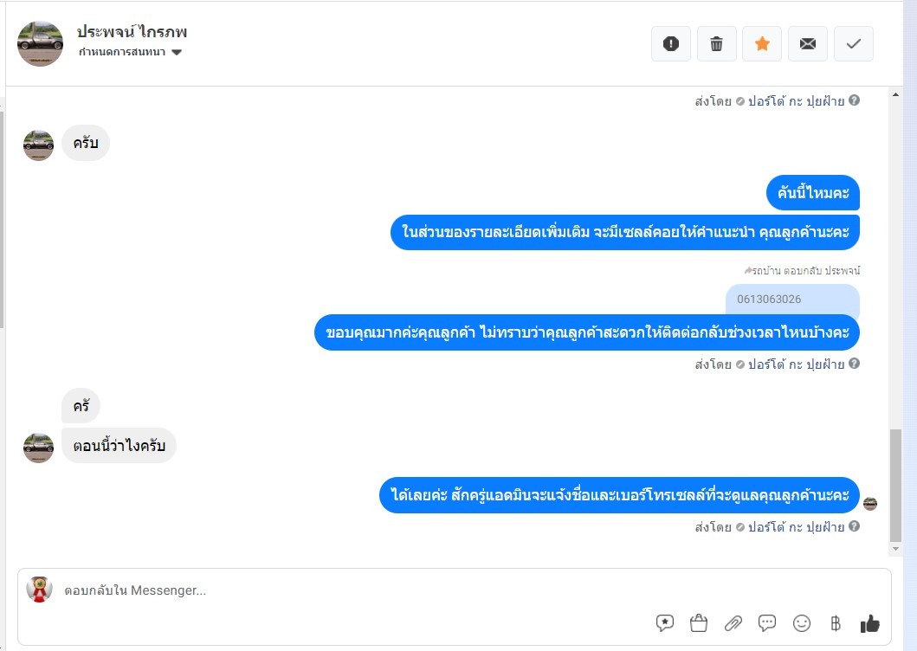
Task: Delete conversation using trash icon
Action: (x=716, y=44)
